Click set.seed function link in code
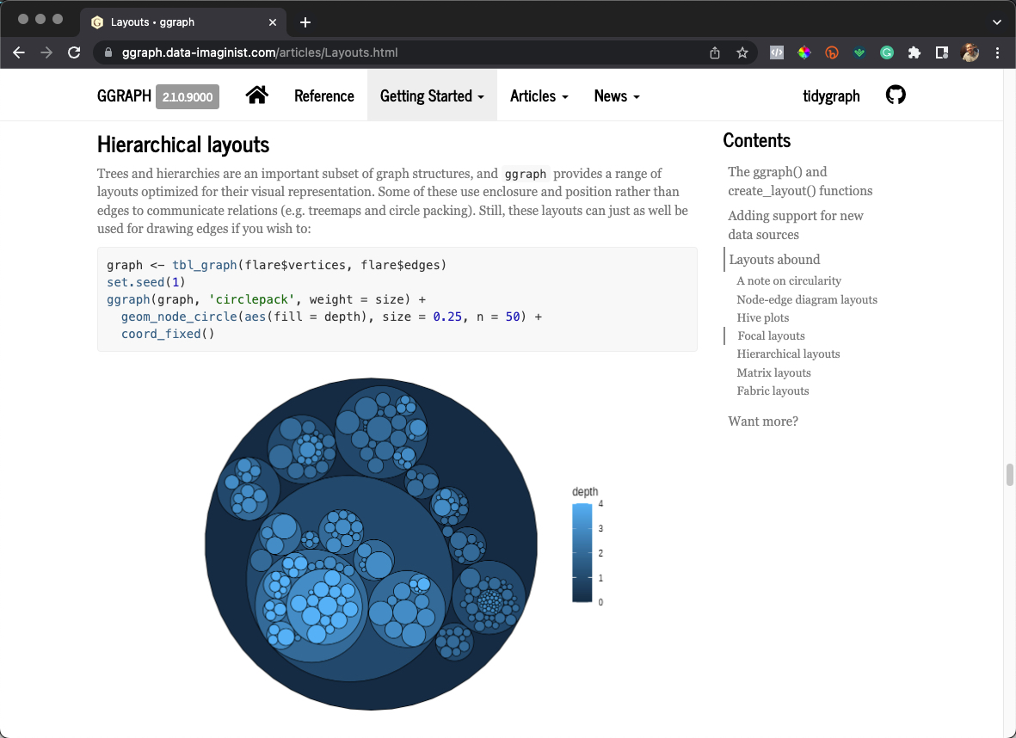The height and width of the screenshot is (738, 1016). tap(135, 282)
